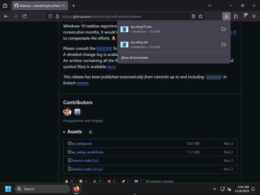This screenshot has width=260, height=195.
Task: Select the Releases valinet/ExplorerPatcher tab
Action: tap(40, 6)
